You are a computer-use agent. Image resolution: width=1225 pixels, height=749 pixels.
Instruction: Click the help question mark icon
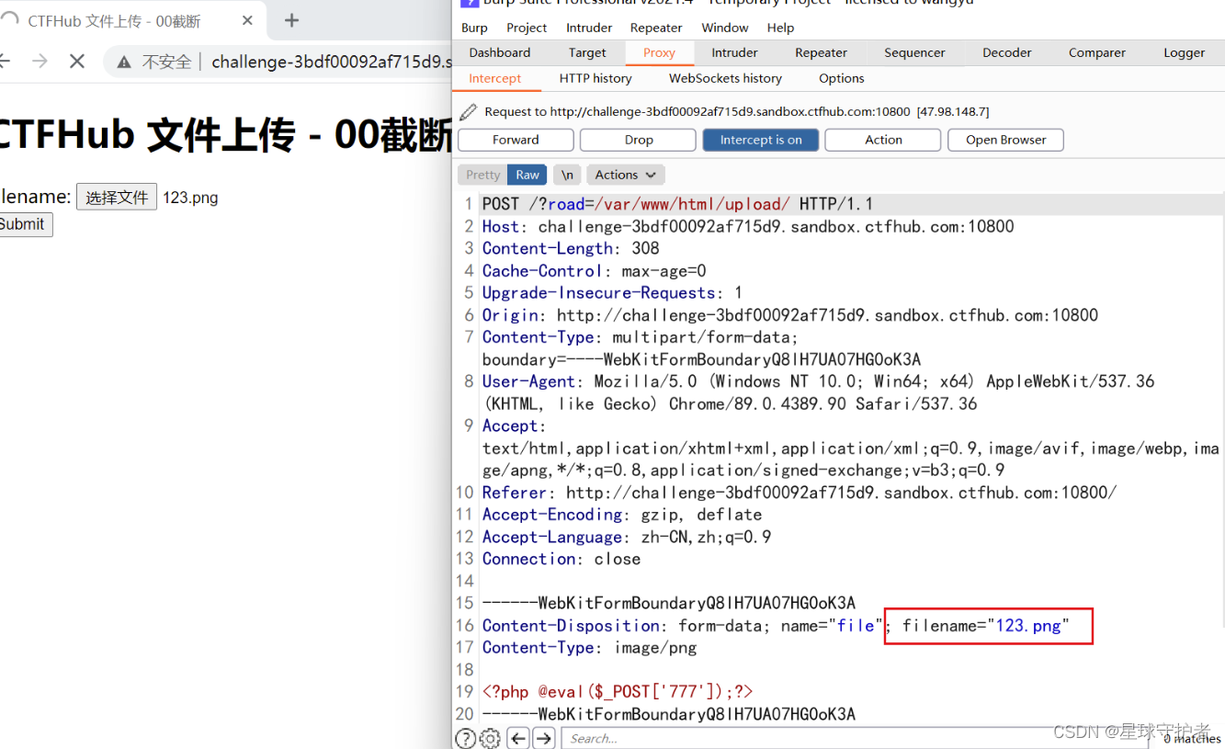466,738
